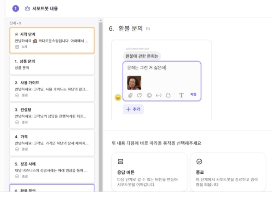Click the home icon in 시작 단계 card
The height and width of the screenshot is (198, 272).
(16, 34)
